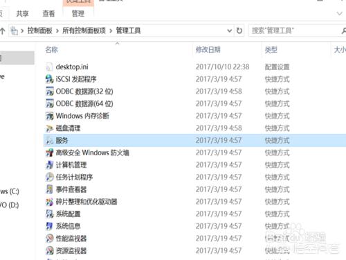Click the date cell of ODBC 数据源(32 位)
346x260 pixels.
219,92
